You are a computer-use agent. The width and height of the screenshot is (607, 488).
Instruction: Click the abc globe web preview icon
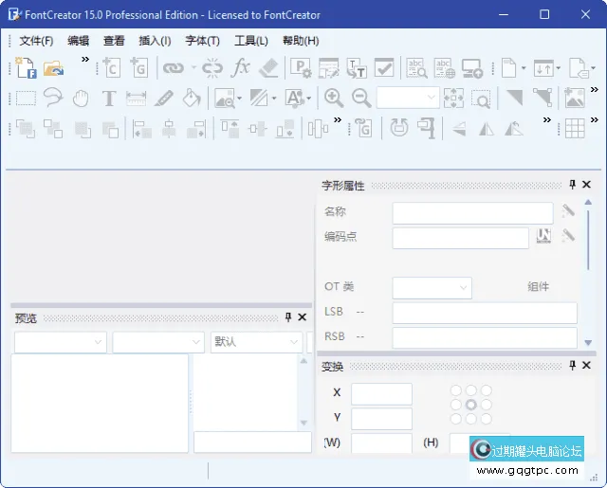pos(445,68)
